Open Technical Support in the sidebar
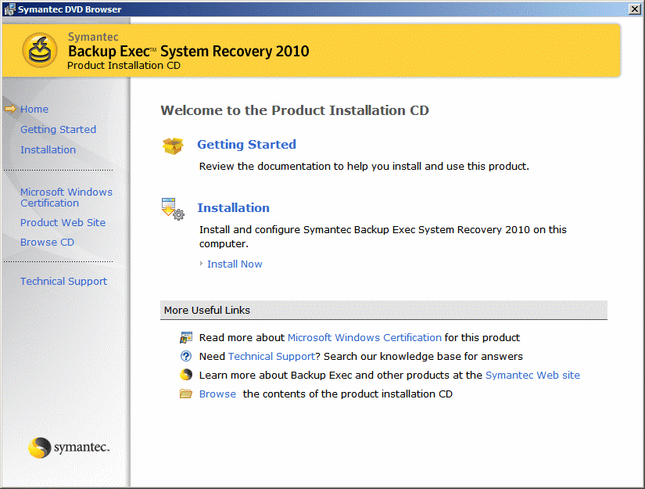The width and height of the screenshot is (645, 489). (x=63, y=282)
